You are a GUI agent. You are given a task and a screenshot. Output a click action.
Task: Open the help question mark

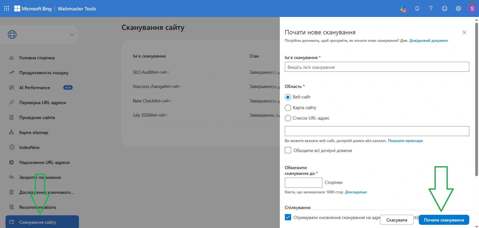coord(431,8)
